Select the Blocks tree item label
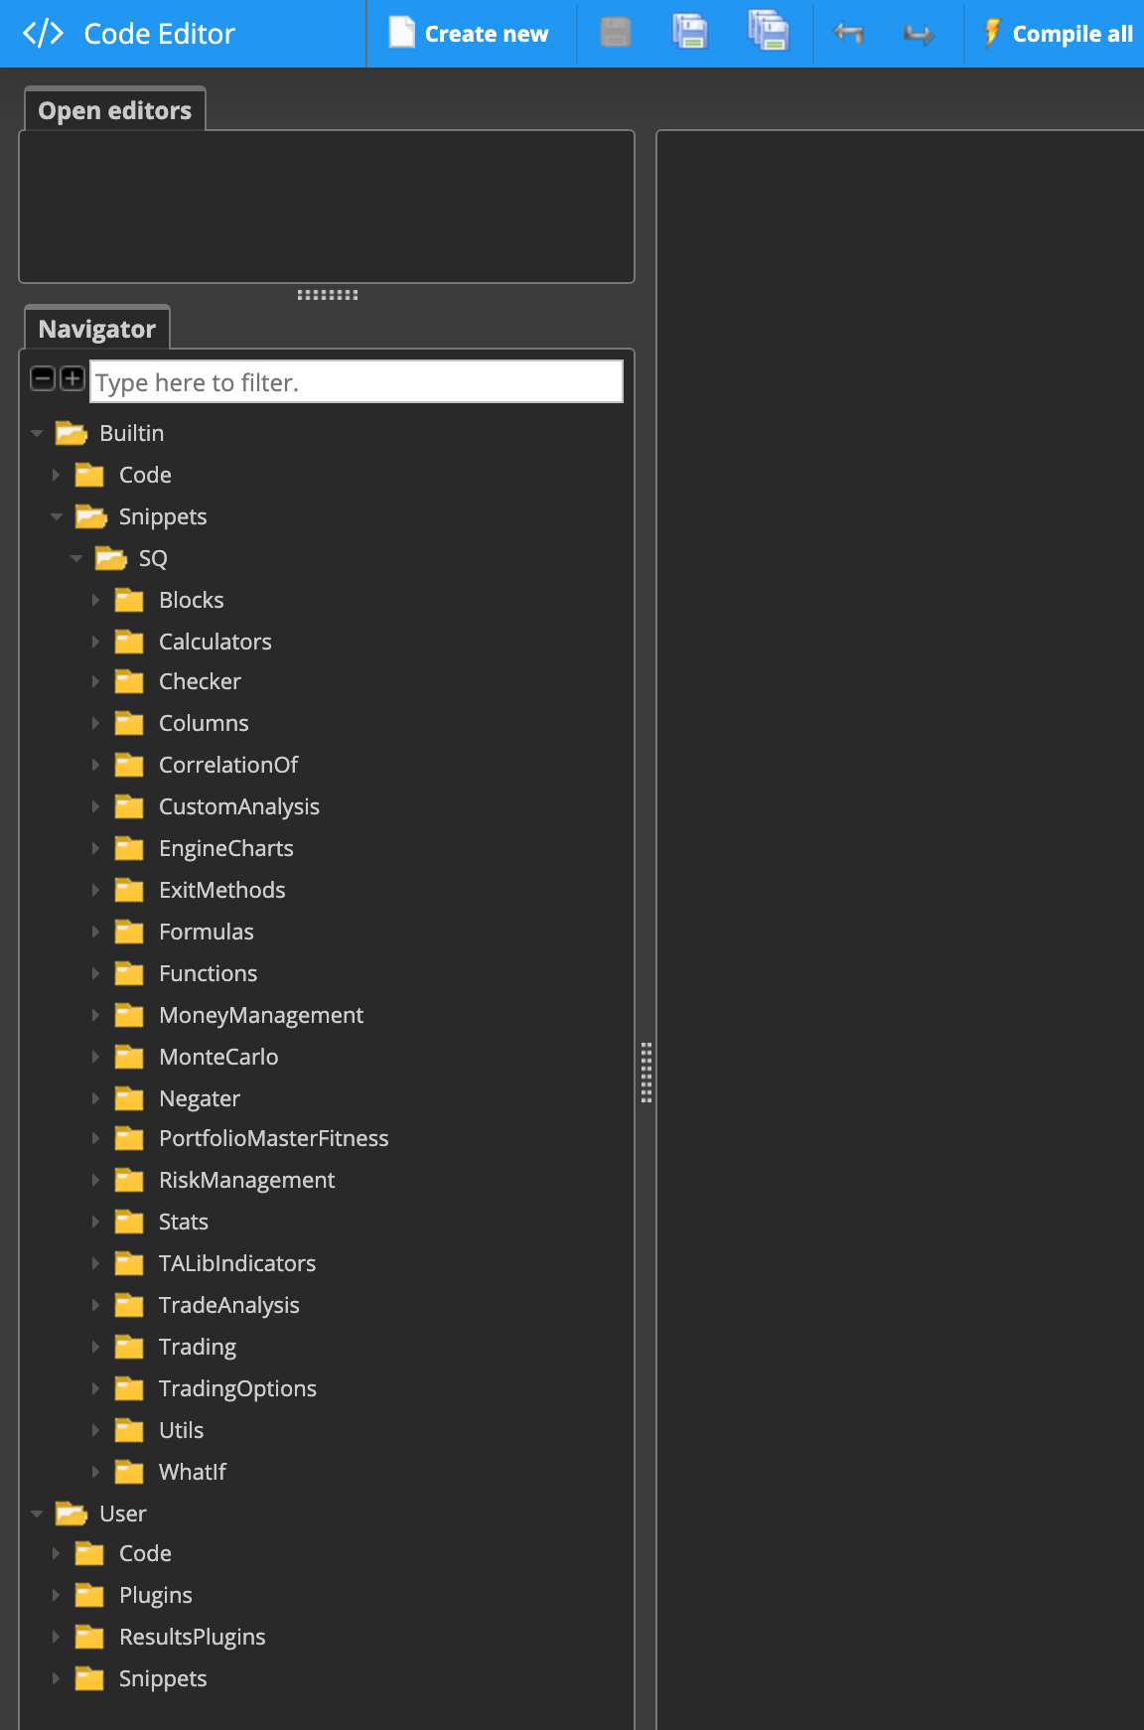Image resolution: width=1144 pixels, height=1730 pixels. [x=192, y=600]
